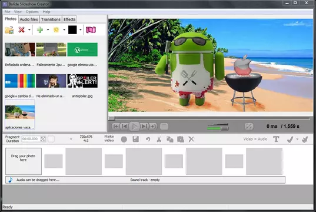Toggle fullscreen preview button

click(249, 126)
